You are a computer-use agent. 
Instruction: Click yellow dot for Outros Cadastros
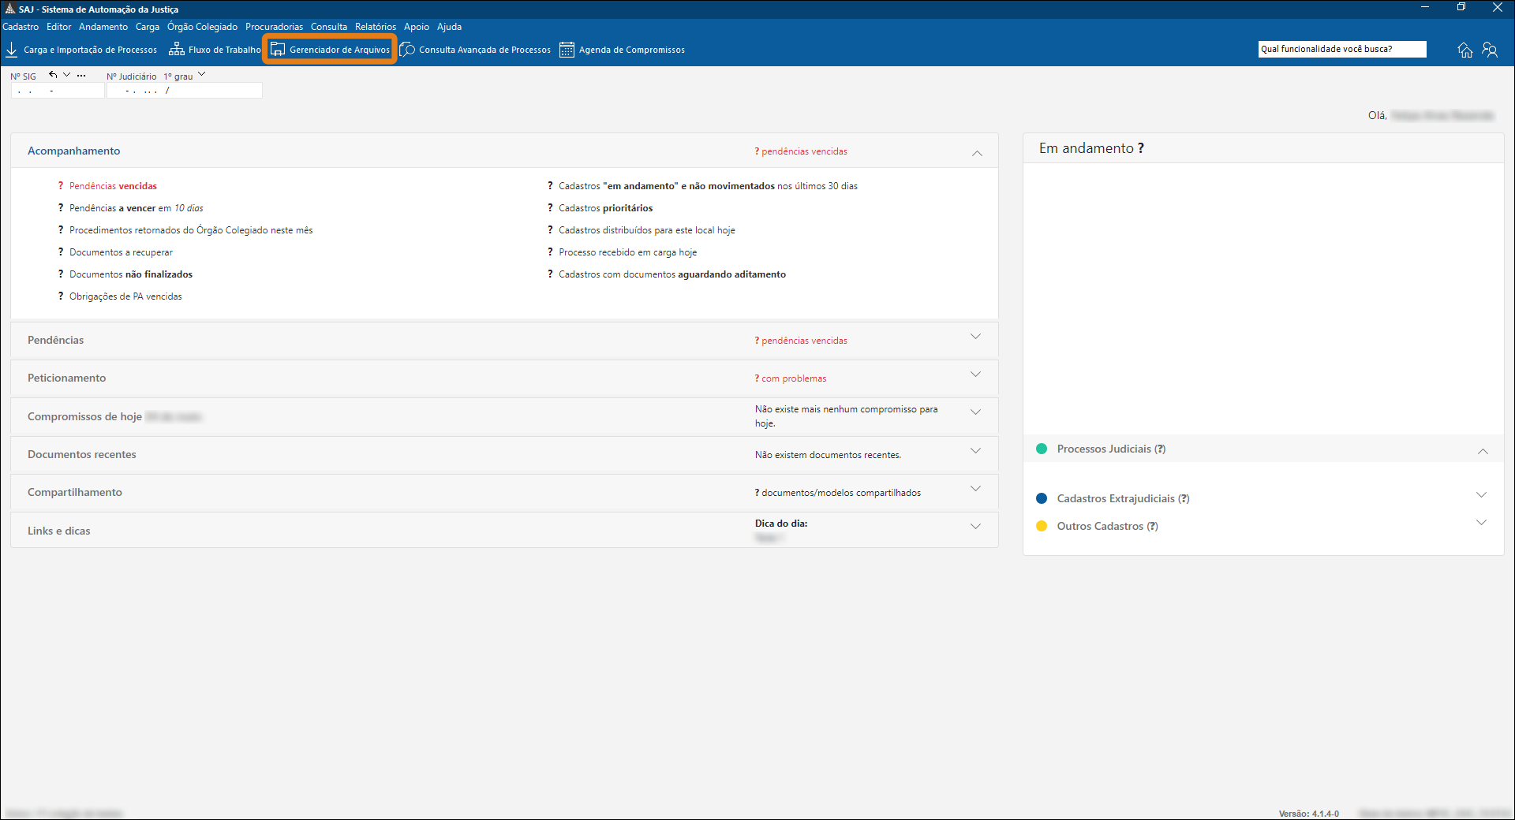pos(1042,526)
